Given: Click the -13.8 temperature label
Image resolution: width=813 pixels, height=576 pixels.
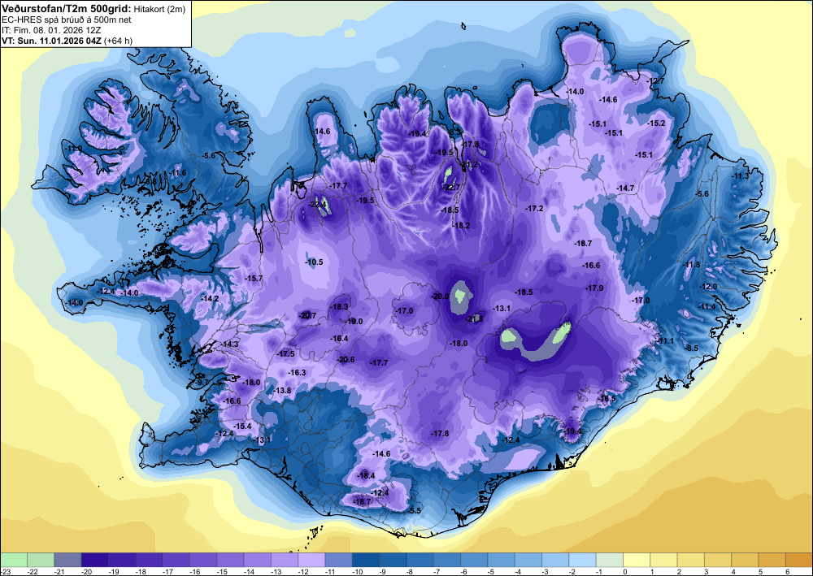Looking at the screenshot, I should point(283,390).
